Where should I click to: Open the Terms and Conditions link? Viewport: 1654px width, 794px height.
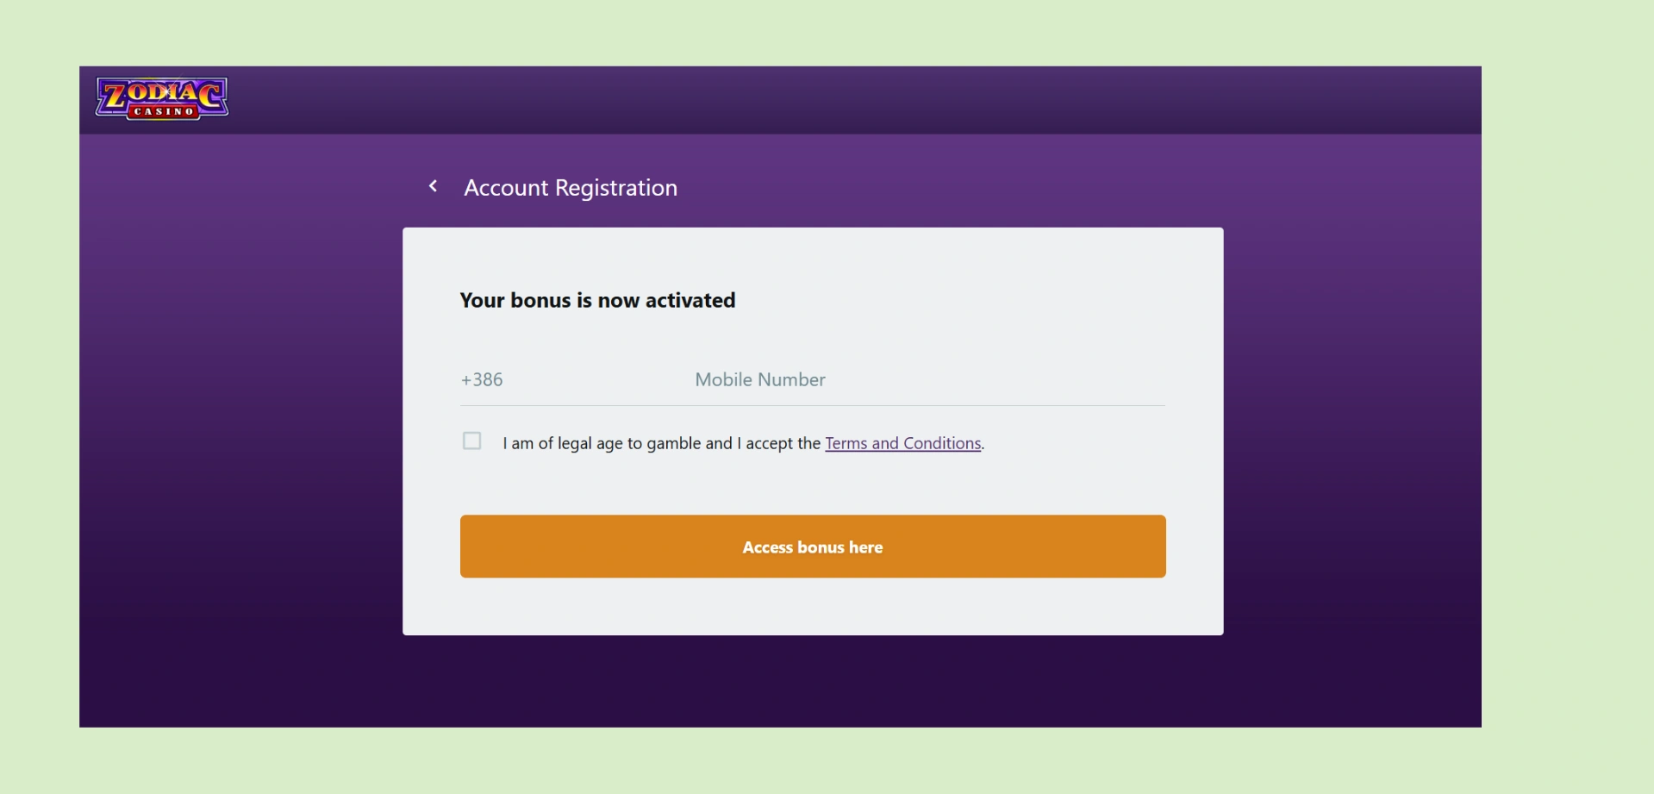[x=902, y=443]
